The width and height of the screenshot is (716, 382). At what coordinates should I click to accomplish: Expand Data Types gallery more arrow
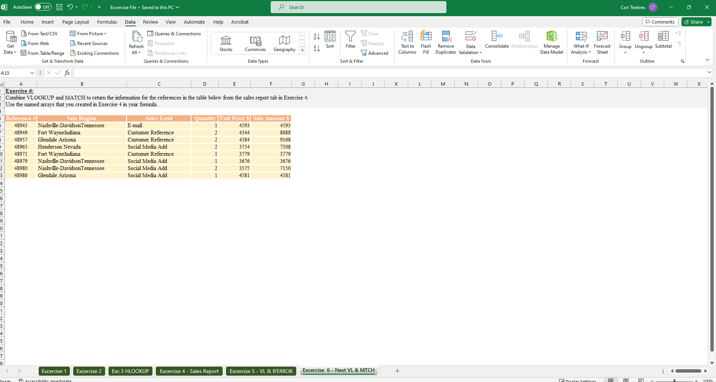(x=302, y=50)
